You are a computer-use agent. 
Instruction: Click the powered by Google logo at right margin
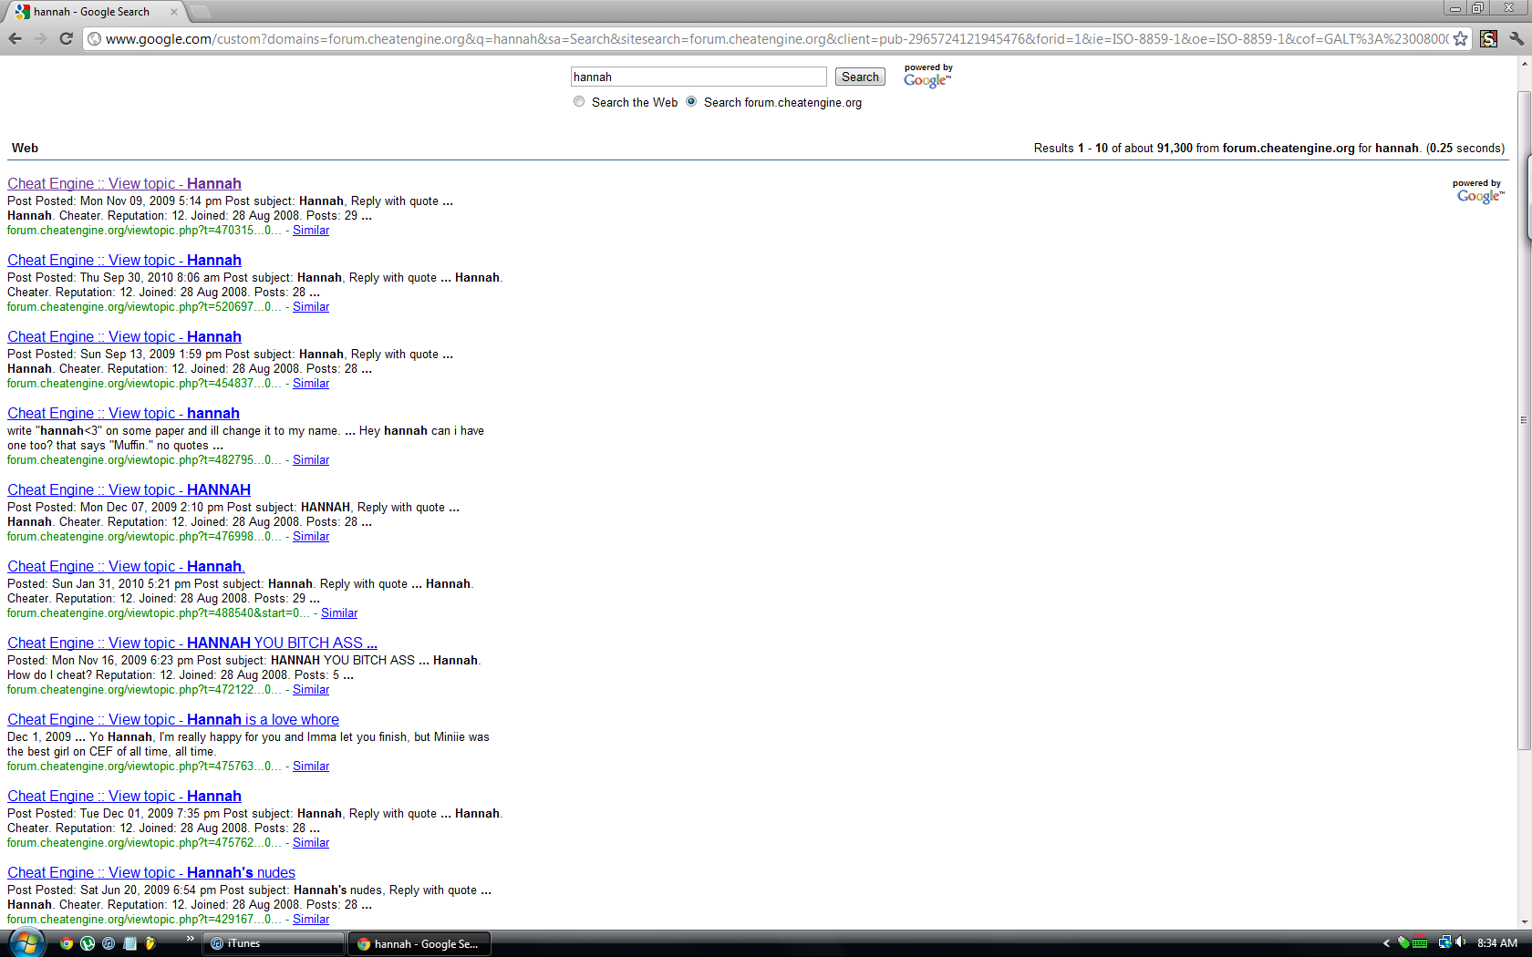pyautogui.click(x=1478, y=191)
